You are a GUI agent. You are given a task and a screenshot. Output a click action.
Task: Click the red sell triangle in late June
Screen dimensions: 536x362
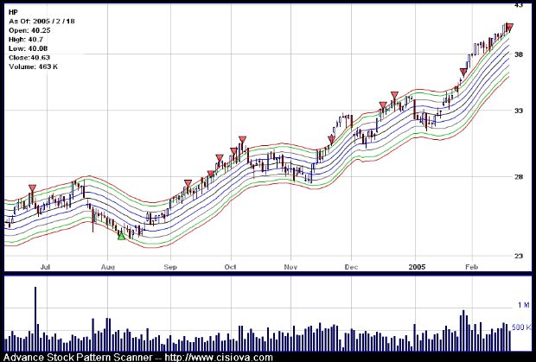(x=32, y=188)
